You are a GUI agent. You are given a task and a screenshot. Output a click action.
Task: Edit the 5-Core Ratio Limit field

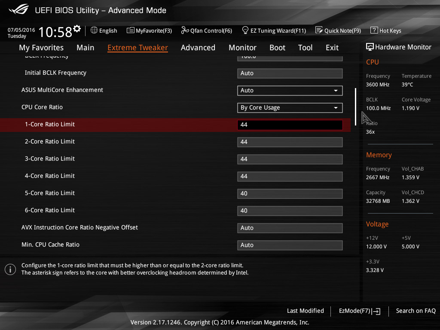tap(290, 194)
